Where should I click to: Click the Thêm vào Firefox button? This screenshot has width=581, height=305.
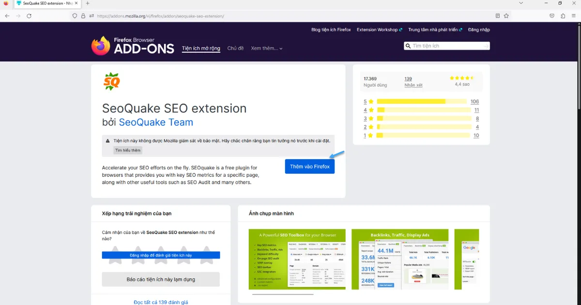[x=310, y=167]
